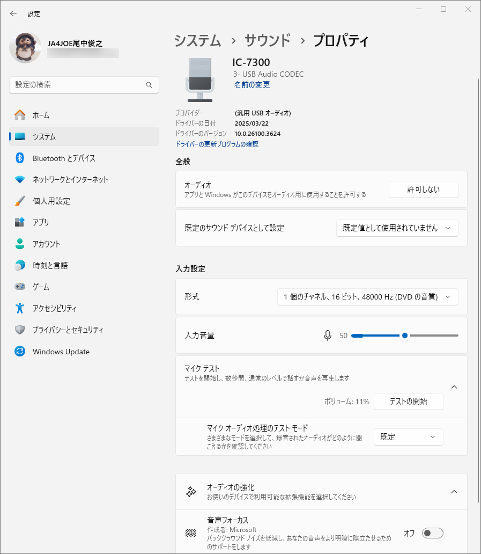
Task: Open プライバシーとセキュリティ settings
Action: click(x=84, y=330)
